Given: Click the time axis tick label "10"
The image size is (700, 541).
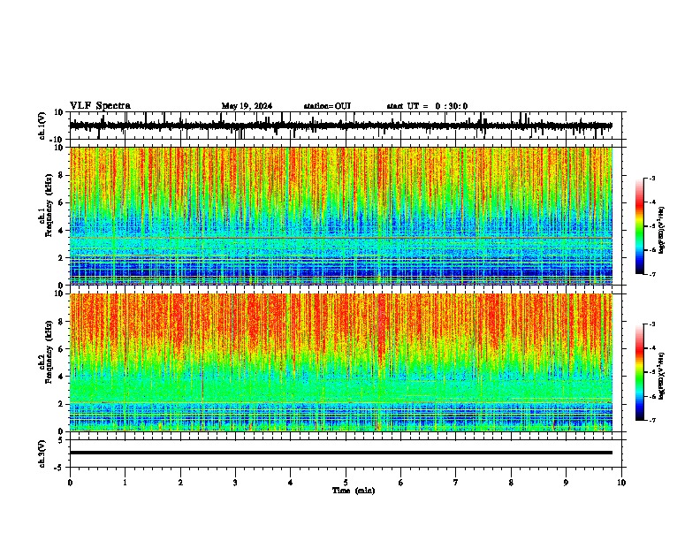Looking at the screenshot, I should (621, 483).
